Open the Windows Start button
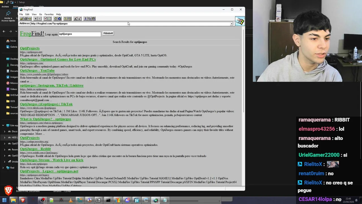The height and width of the screenshot is (204, 362). coord(4,200)
